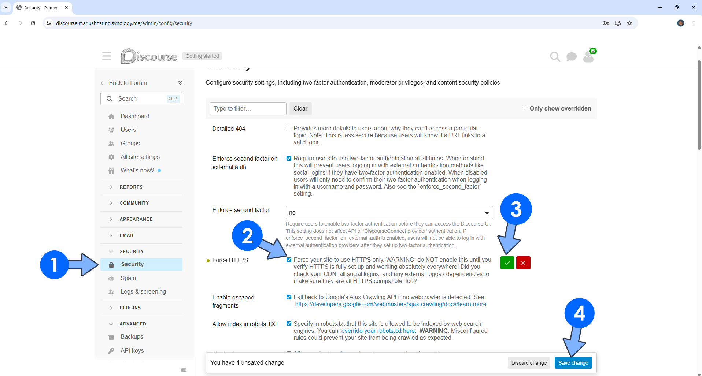Screen dimensions: 702x376
Task: Focus the Type to filter field
Action: pos(248,109)
